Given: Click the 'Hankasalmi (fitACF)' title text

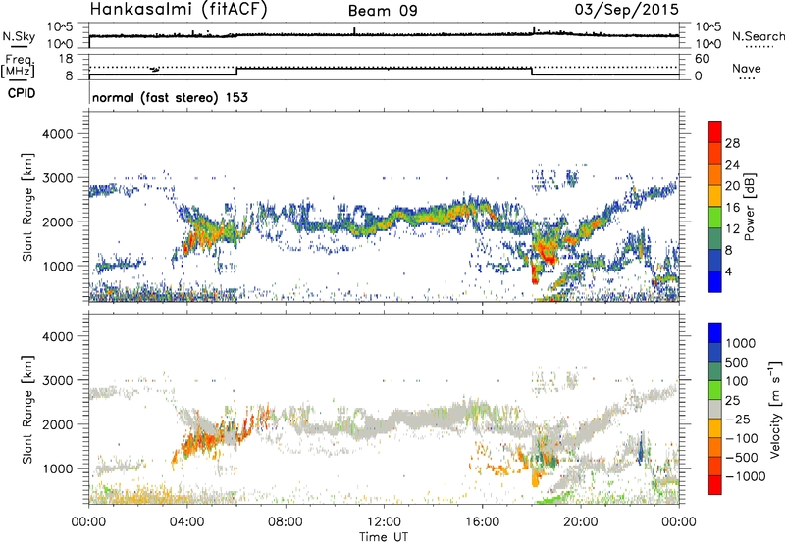Looking at the screenshot, I should [179, 9].
